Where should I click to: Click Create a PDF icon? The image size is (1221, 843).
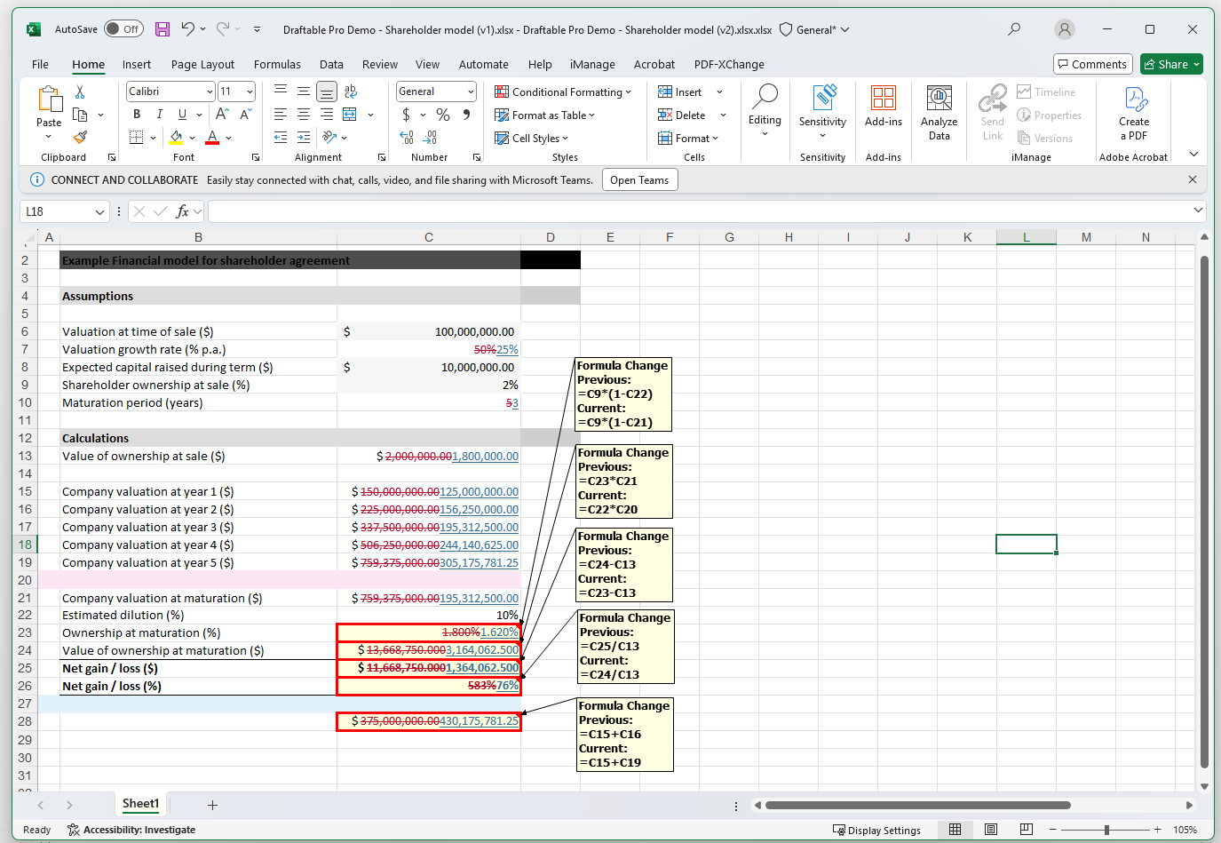click(x=1134, y=114)
